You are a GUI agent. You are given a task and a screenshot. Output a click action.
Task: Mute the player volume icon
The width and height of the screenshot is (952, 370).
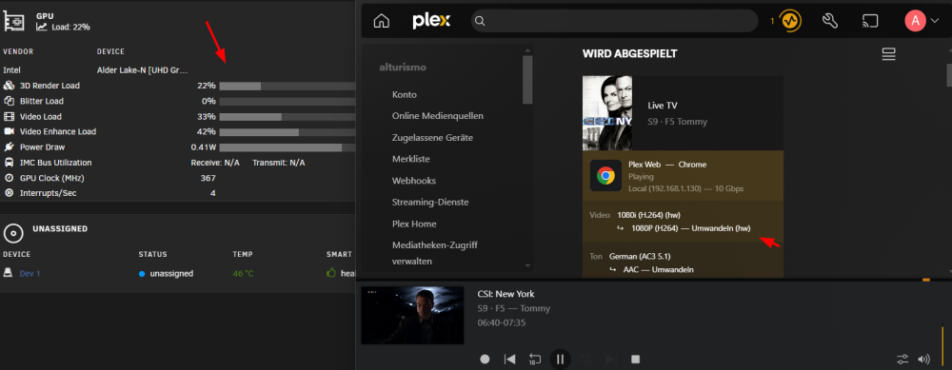[x=923, y=360]
